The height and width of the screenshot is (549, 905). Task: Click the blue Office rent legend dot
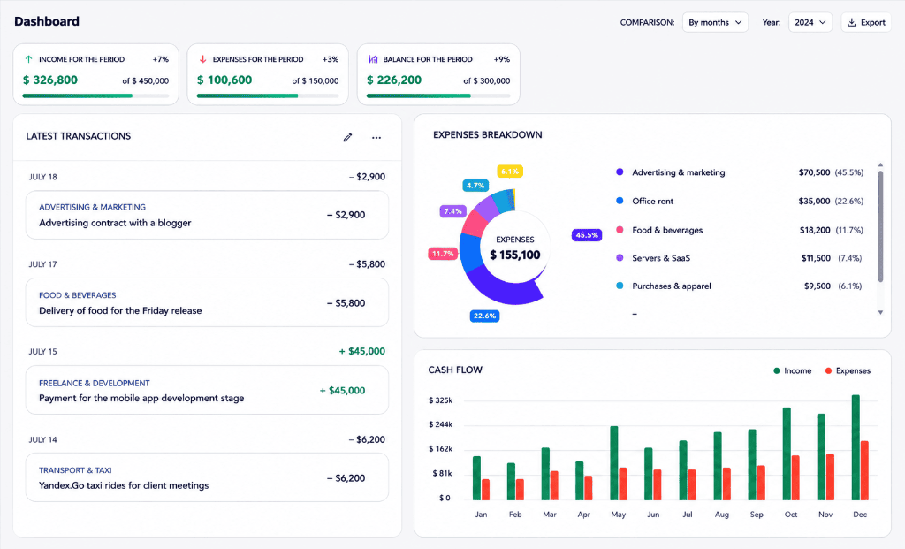coord(620,201)
